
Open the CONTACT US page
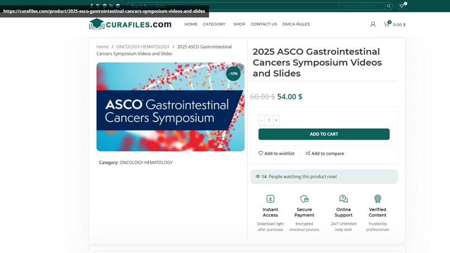(264, 24)
